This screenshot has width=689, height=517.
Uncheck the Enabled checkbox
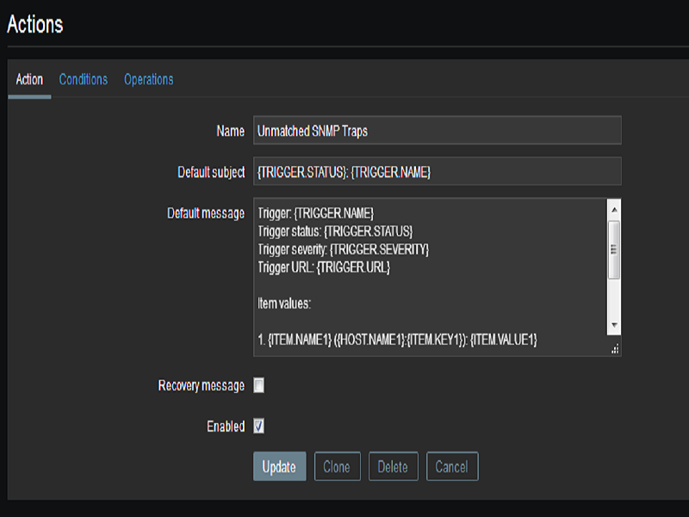[x=258, y=426]
